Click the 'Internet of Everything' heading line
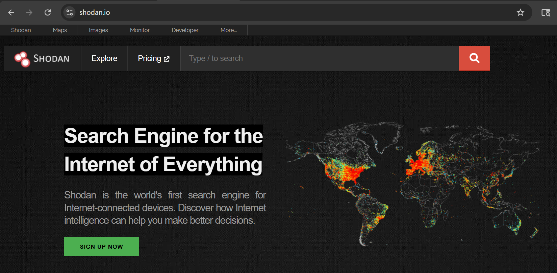Screen dimensions: 557x273 pos(163,164)
